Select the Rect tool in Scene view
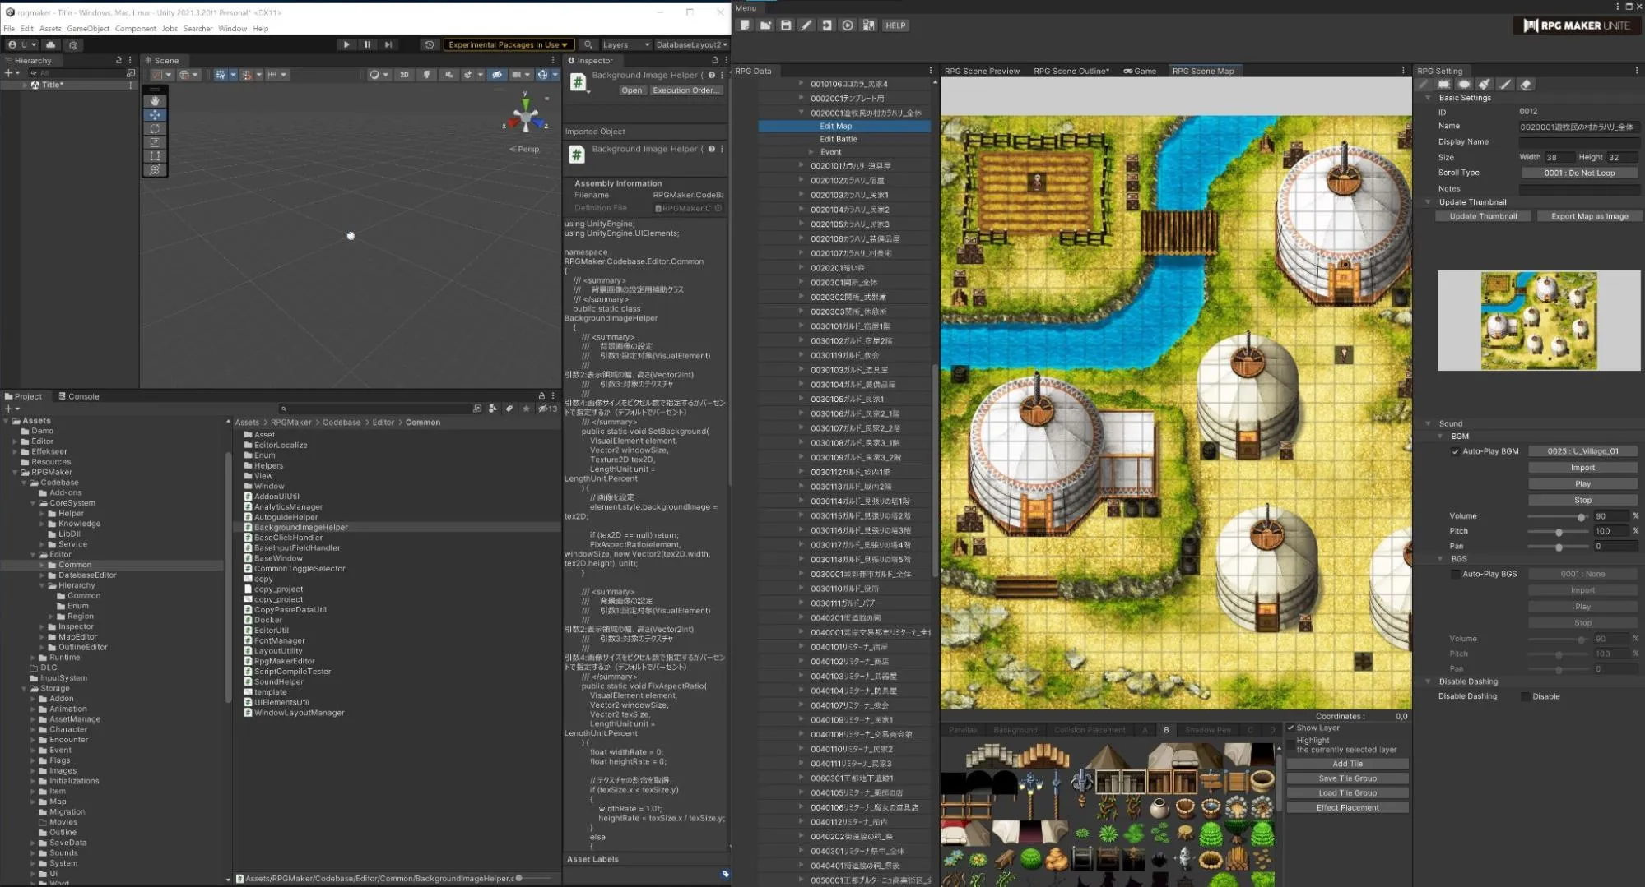Viewport: 1645px width, 887px height. (x=155, y=156)
